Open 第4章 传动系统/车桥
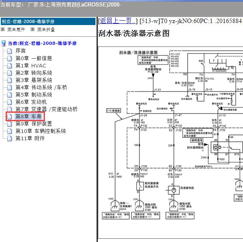243x242 pixels. (41, 88)
